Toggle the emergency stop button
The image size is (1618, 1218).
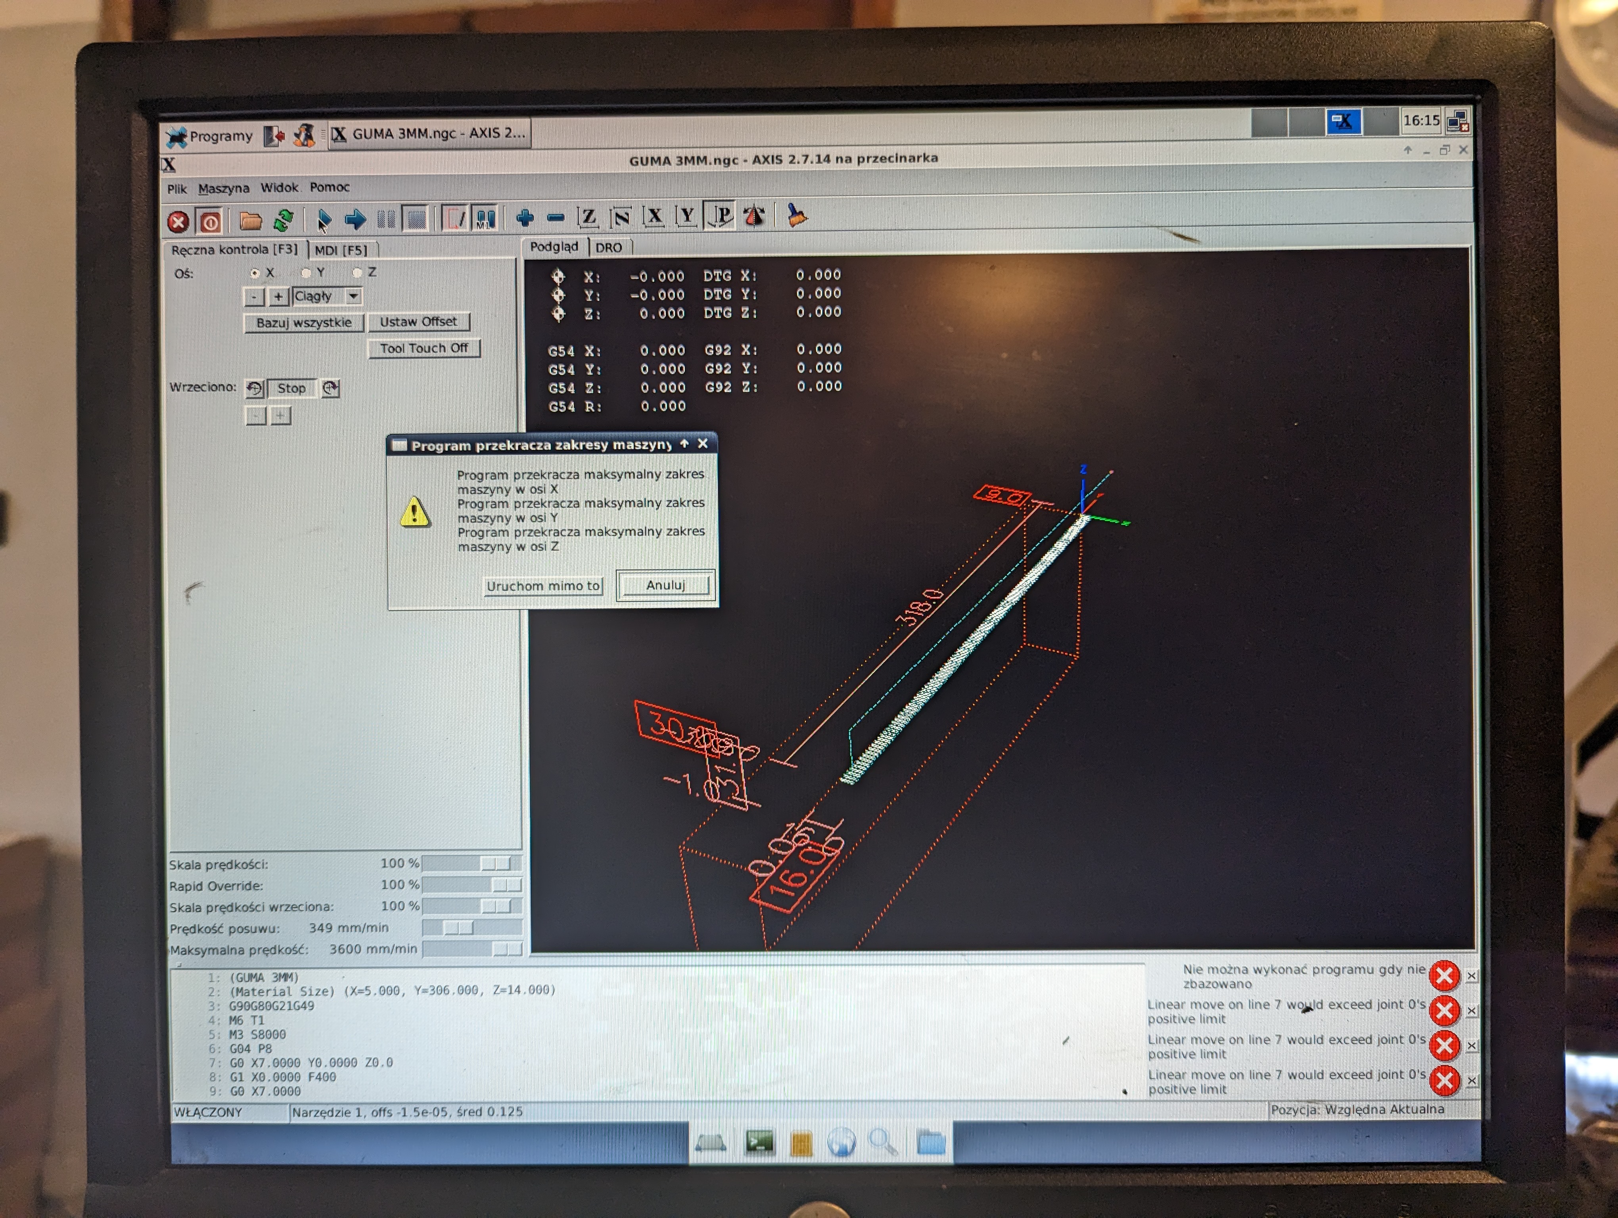[x=178, y=222]
